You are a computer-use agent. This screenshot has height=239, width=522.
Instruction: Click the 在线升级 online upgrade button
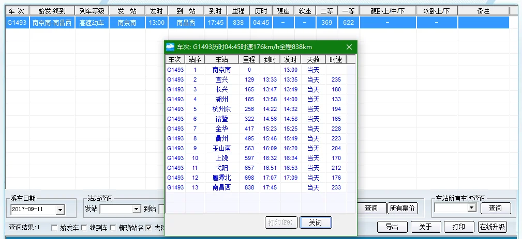click(493, 227)
